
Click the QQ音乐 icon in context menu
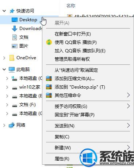pos(49,42)
